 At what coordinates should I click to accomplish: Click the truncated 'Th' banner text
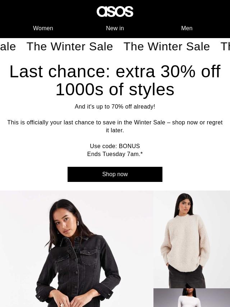[225, 47]
